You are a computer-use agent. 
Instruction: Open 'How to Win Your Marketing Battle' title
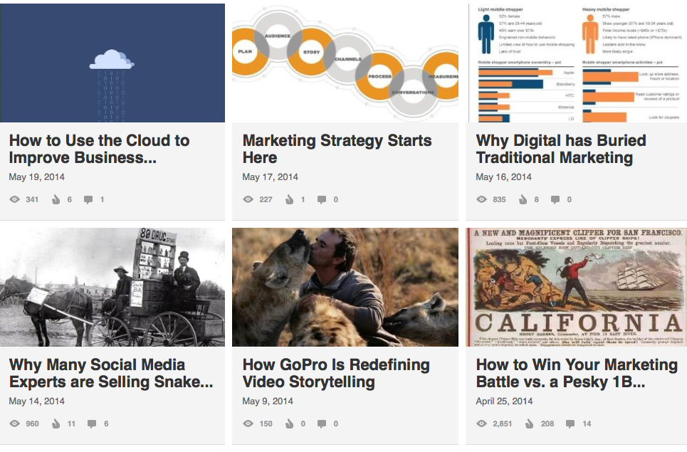(576, 373)
